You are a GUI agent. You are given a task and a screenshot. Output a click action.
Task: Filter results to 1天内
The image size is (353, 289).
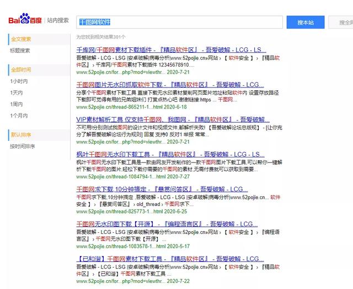(x=17, y=92)
